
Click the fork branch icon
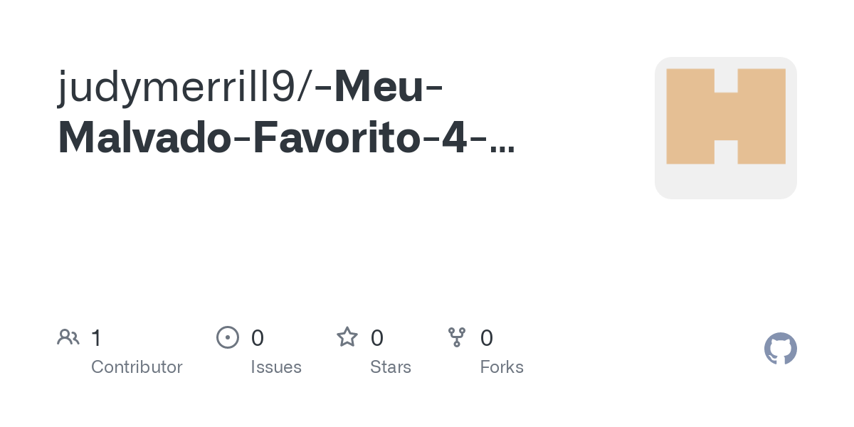click(x=457, y=337)
